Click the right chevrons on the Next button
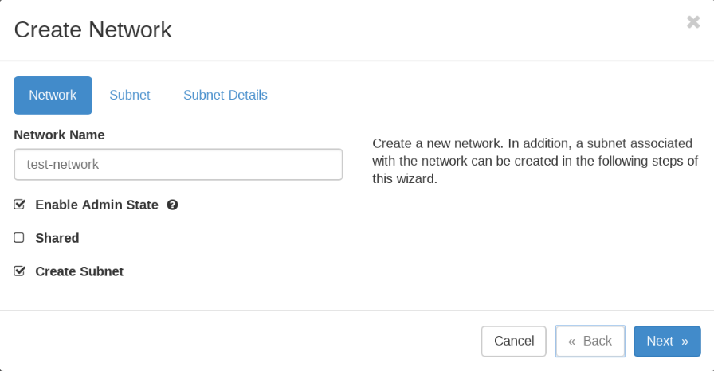This screenshot has height=371, width=714. click(685, 341)
